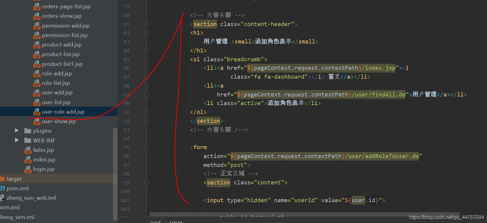Click the WEB-INF folder icon
Screen dimensions: 487x223
point(28,140)
